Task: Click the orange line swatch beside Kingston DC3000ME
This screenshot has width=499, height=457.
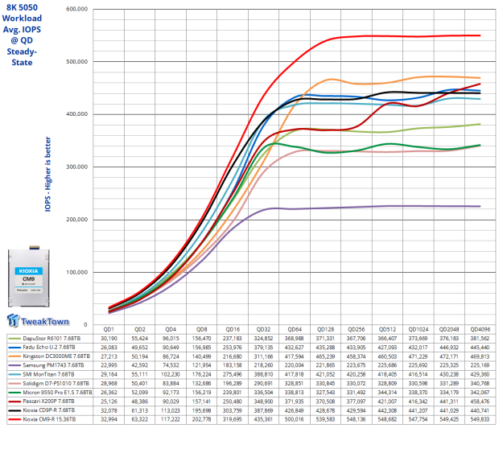Action: (x=14, y=356)
